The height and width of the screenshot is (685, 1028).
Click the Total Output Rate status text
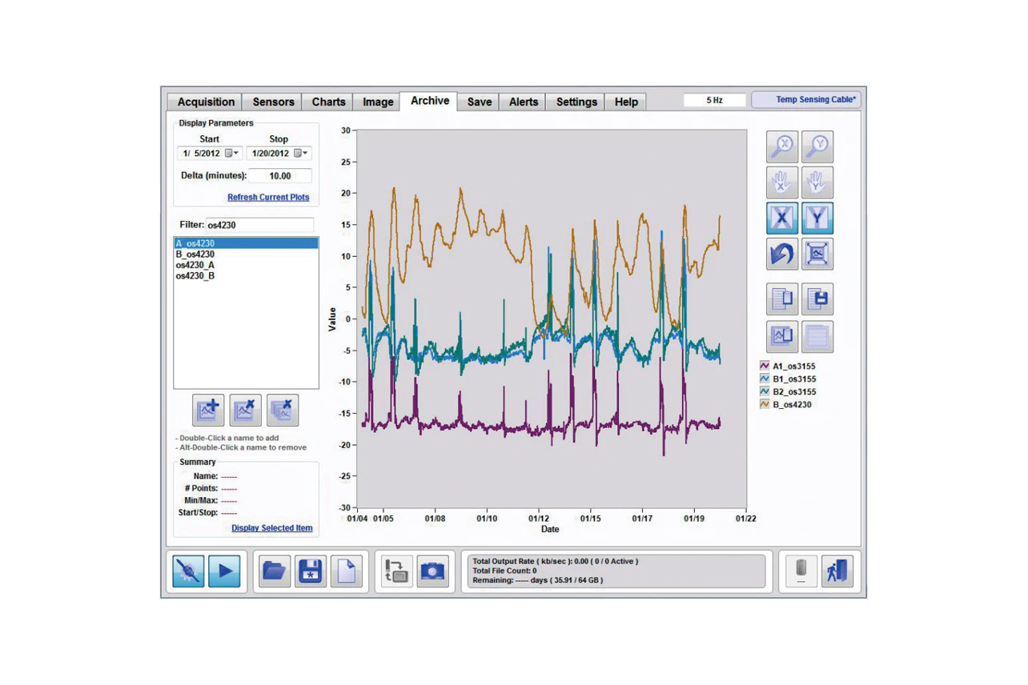coord(556,561)
